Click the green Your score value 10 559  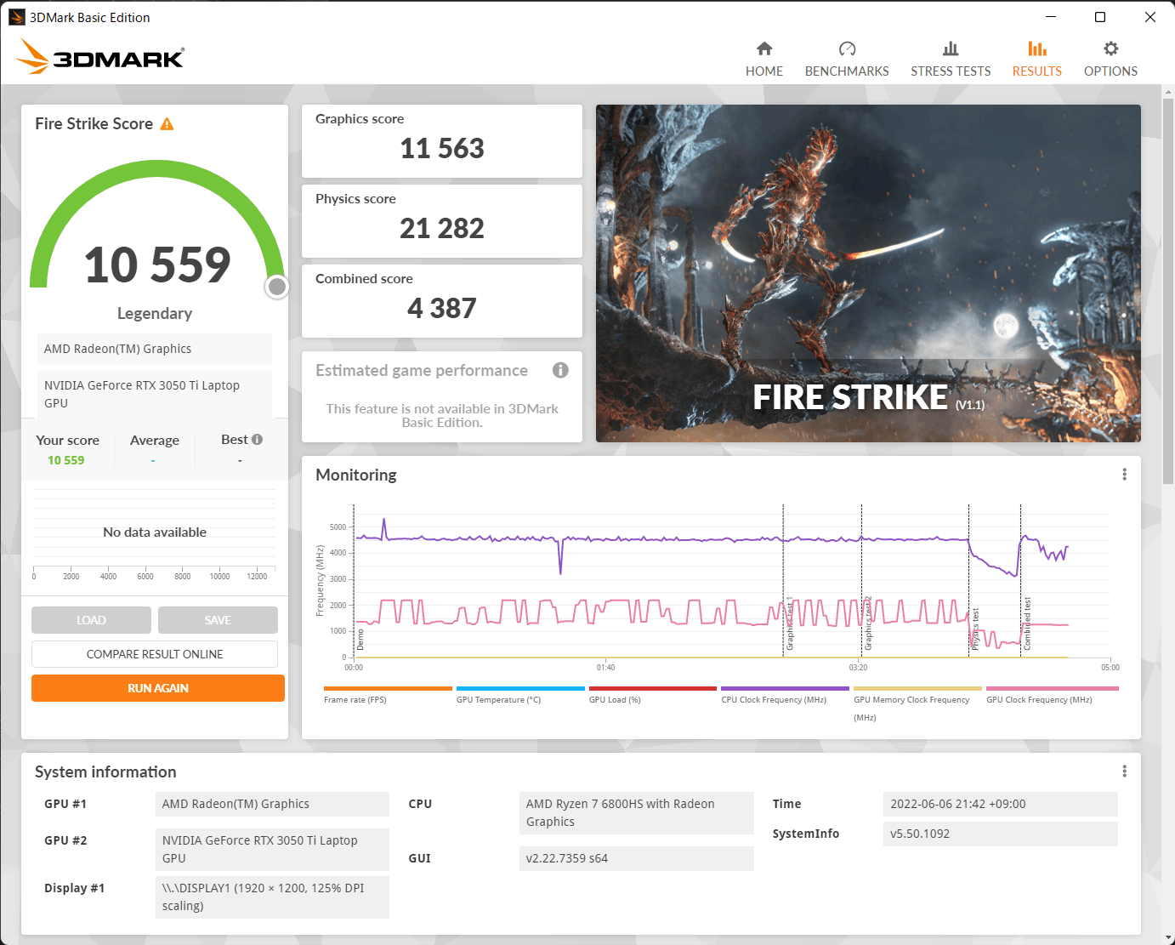(x=66, y=460)
